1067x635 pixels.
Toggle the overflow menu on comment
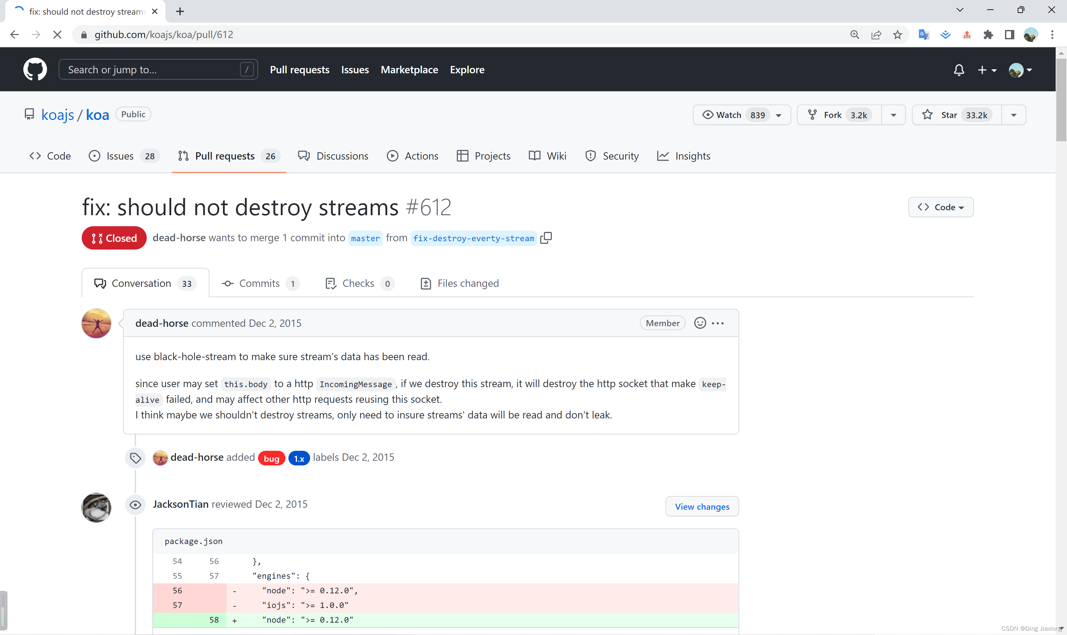tap(719, 323)
